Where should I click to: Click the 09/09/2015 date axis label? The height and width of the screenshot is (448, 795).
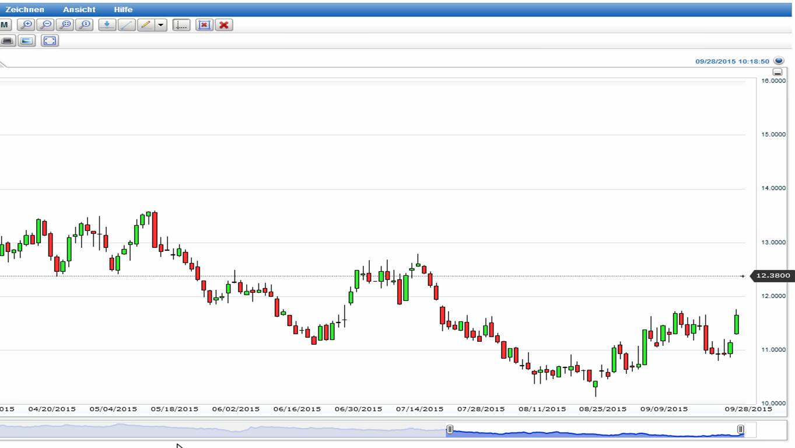(x=664, y=409)
